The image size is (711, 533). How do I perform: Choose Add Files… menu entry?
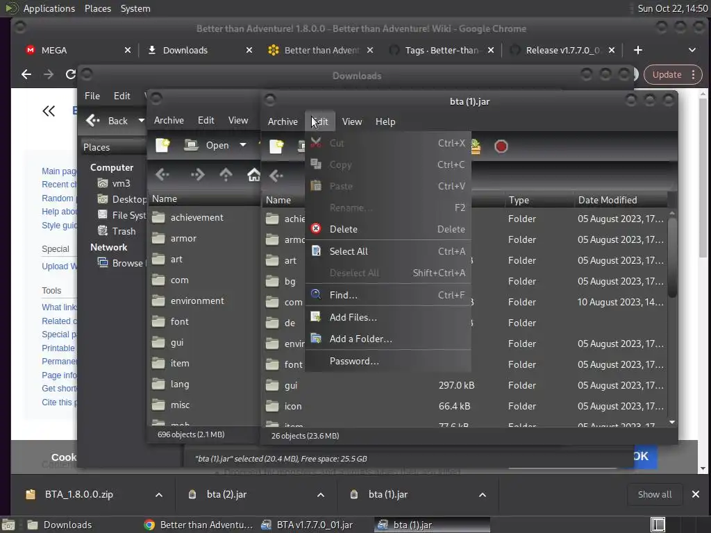click(x=388, y=317)
